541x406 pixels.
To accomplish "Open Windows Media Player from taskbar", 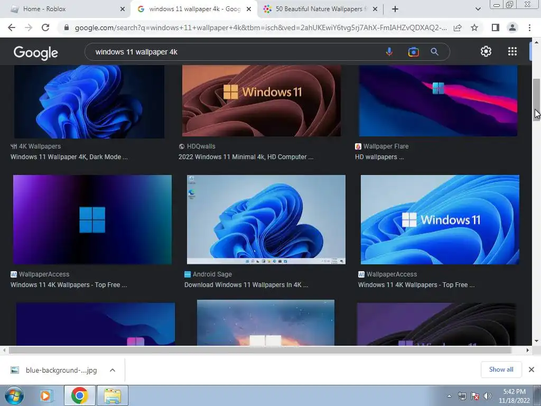I will point(46,395).
